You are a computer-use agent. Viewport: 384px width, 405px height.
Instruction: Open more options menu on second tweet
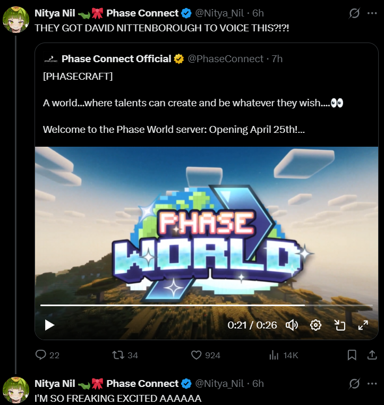[372, 384]
